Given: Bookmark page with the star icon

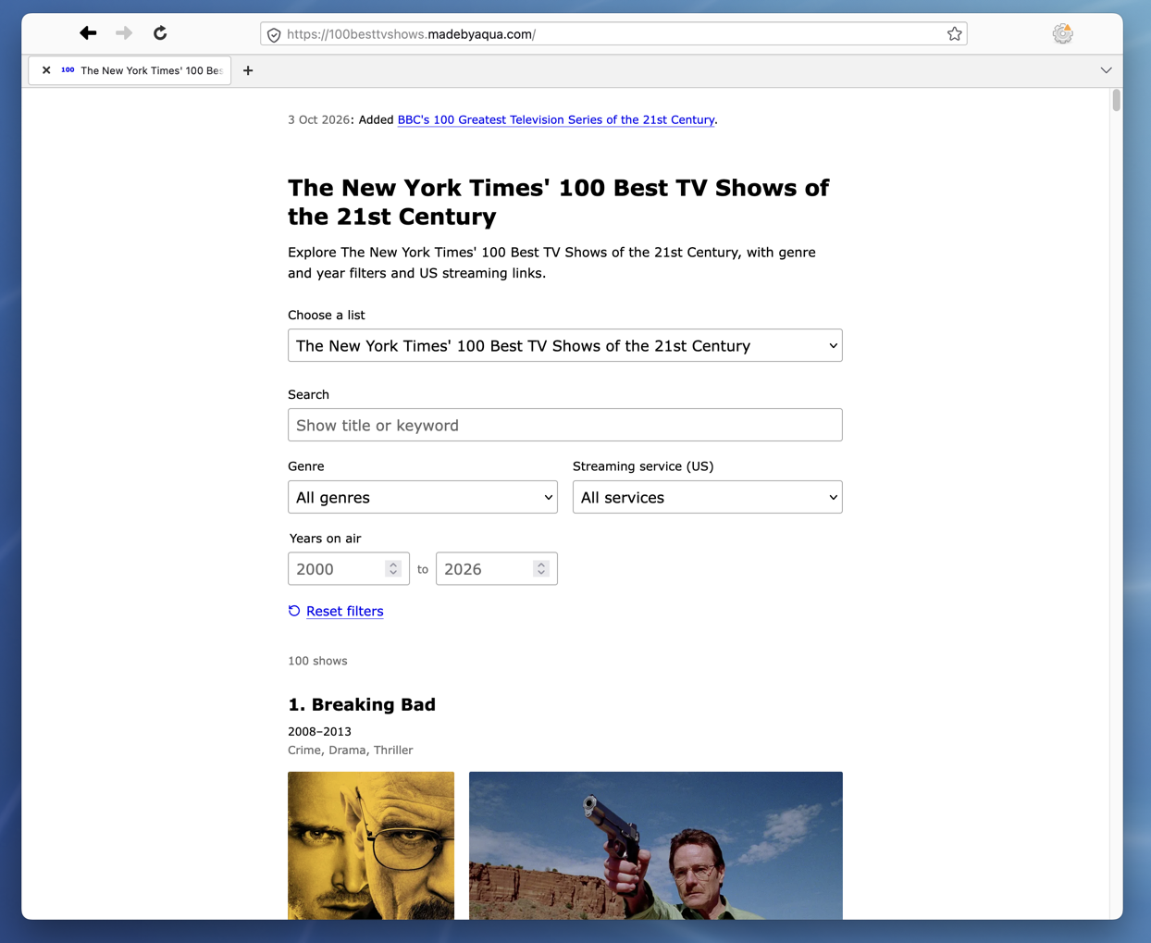Looking at the screenshot, I should 954,34.
